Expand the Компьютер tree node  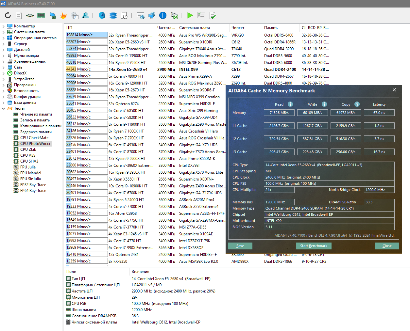[x=3, y=26]
